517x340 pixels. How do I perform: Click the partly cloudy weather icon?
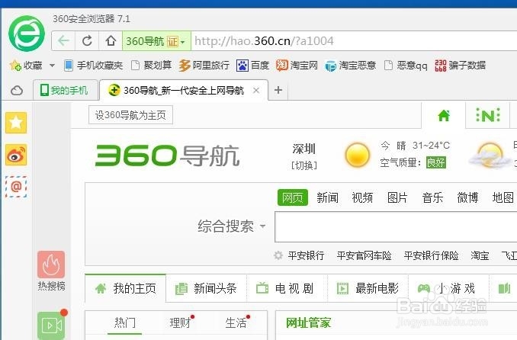(490, 155)
